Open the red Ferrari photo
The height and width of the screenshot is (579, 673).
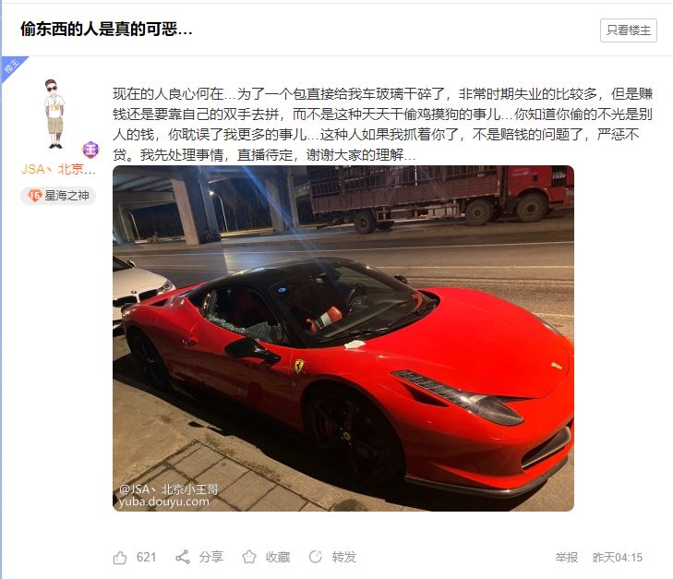click(343, 338)
